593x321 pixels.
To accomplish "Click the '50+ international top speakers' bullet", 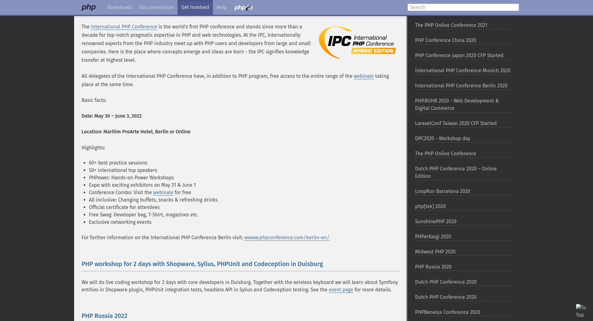I will click(123, 170).
